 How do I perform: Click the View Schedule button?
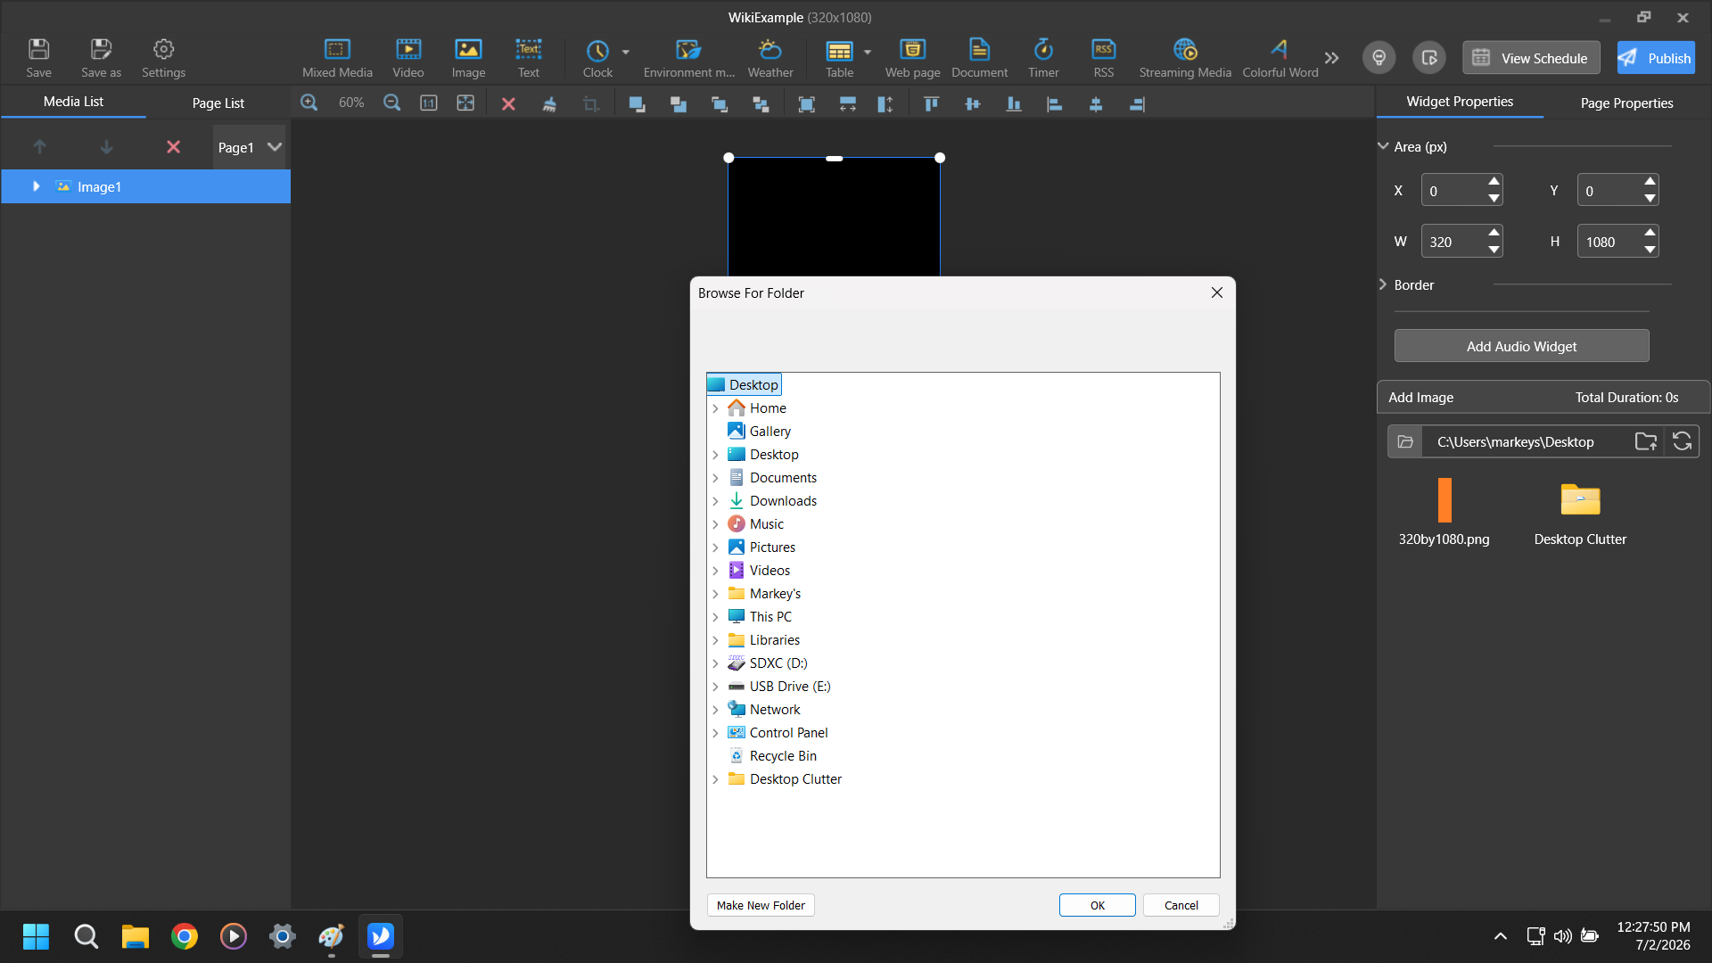point(1531,58)
